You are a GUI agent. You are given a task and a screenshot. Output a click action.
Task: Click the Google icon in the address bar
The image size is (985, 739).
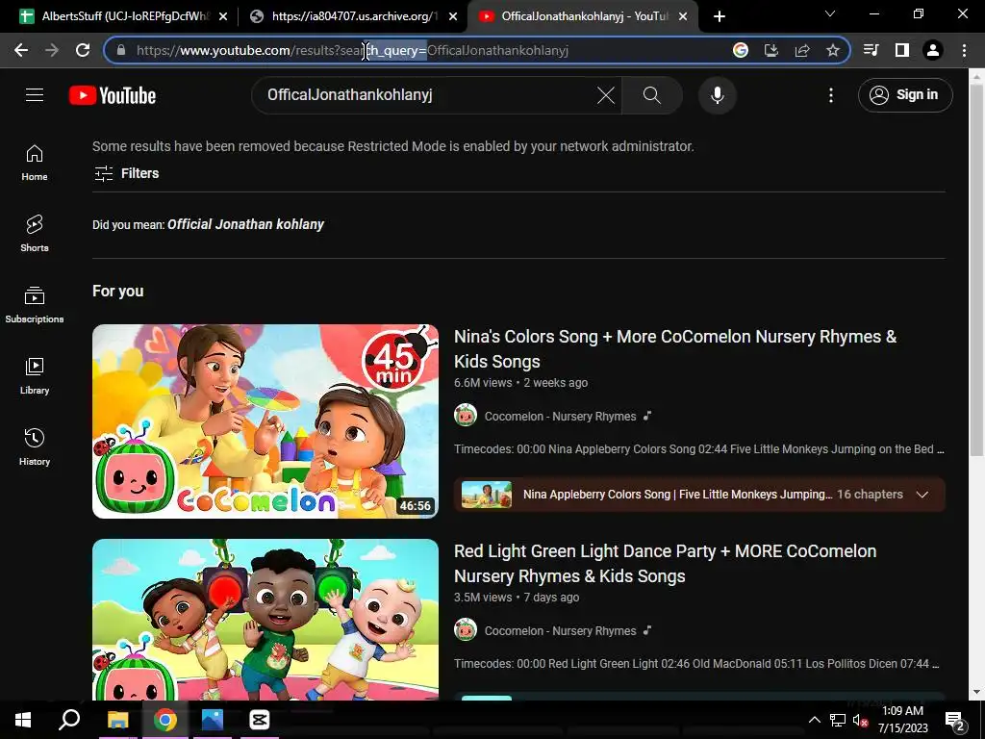741,50
